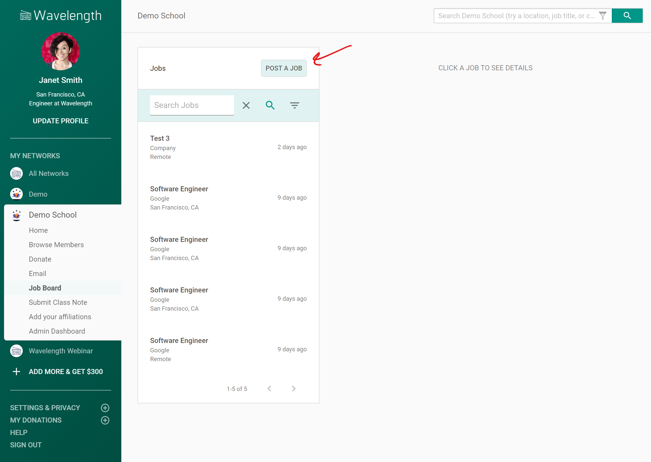Expand Settings & Privacy section

coord(105,408)
